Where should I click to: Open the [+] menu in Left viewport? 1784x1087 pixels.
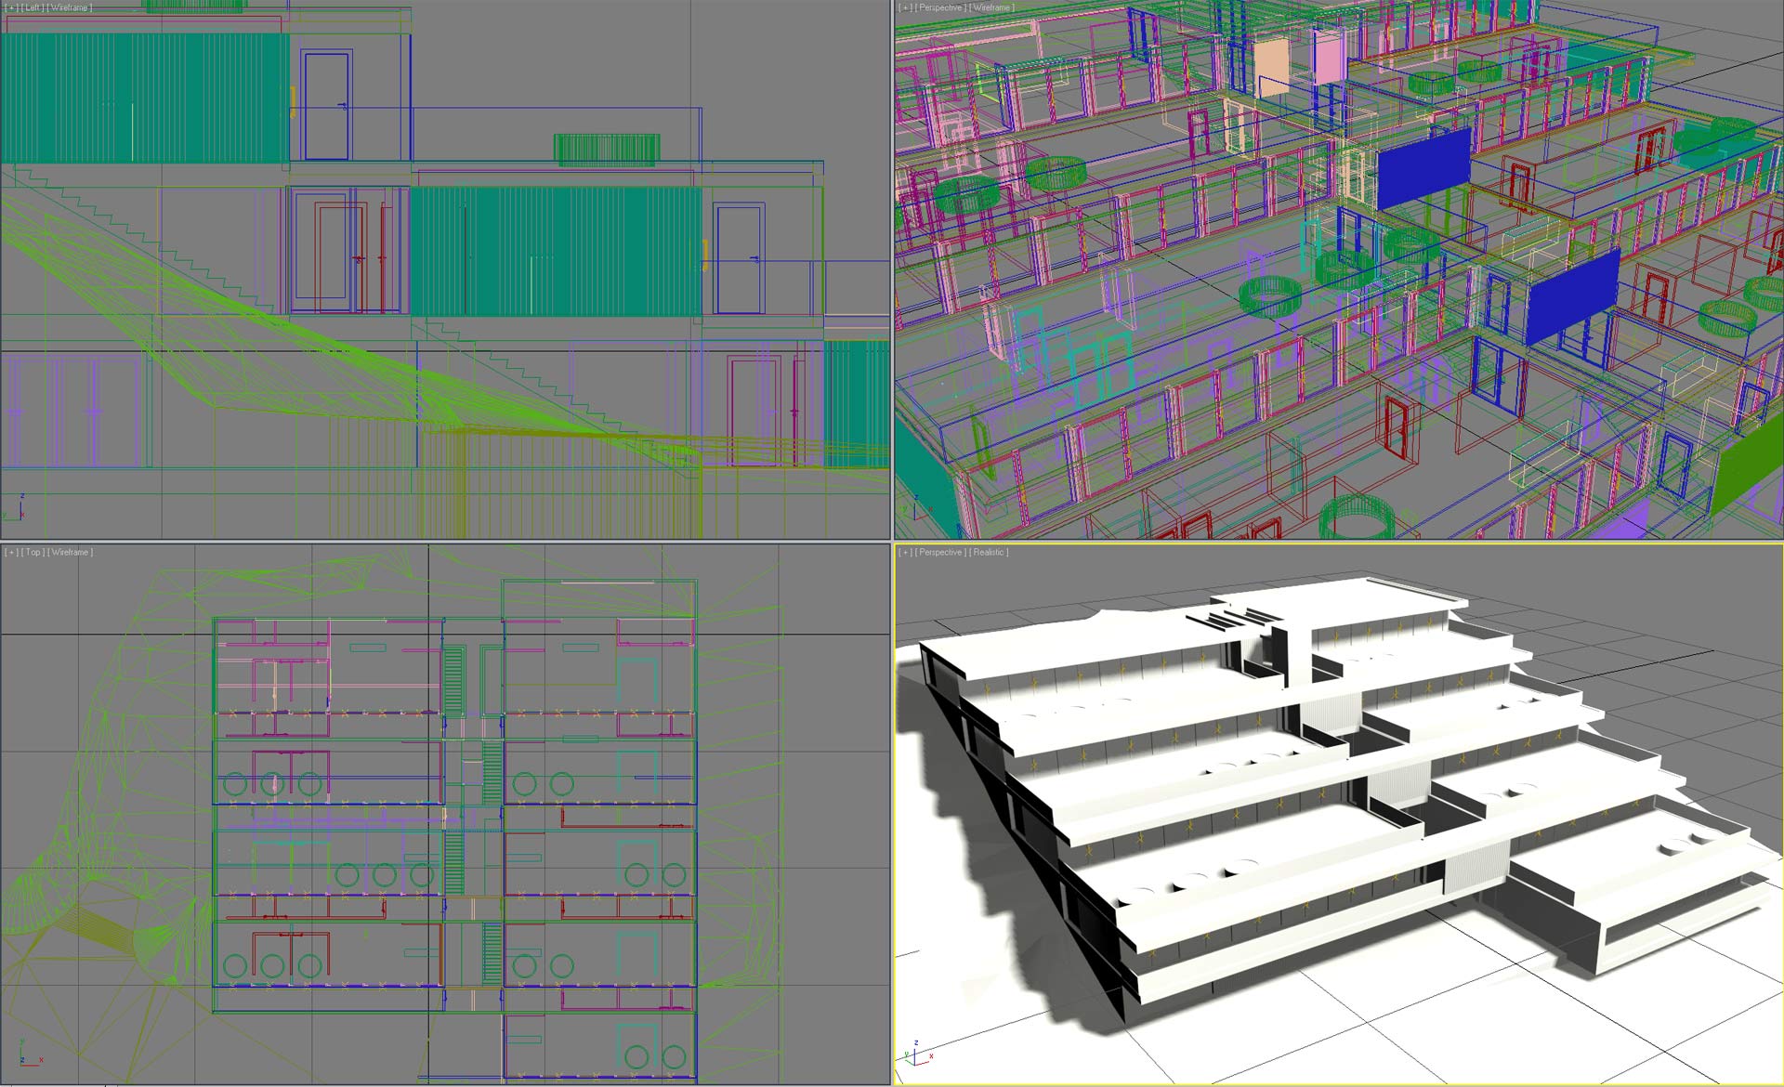(x=12, y=7)
